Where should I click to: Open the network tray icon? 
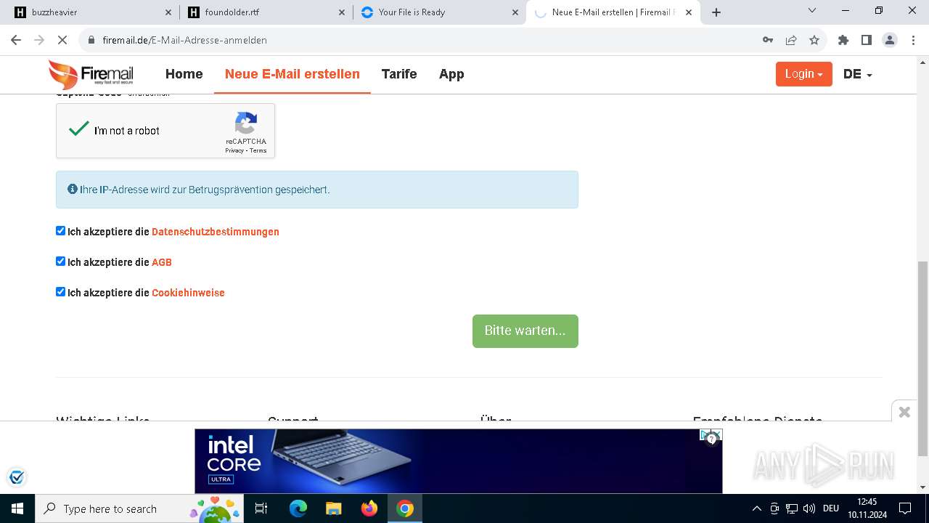coord(792,508)
